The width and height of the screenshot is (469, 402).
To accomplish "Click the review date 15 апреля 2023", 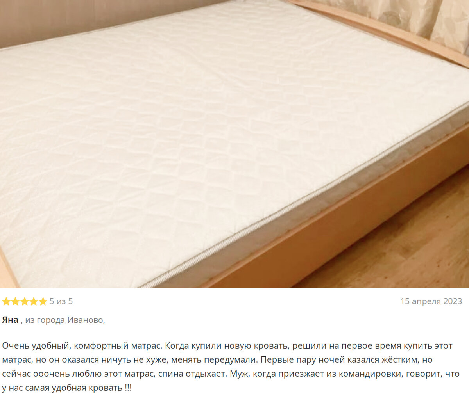I will coord(431,301).
